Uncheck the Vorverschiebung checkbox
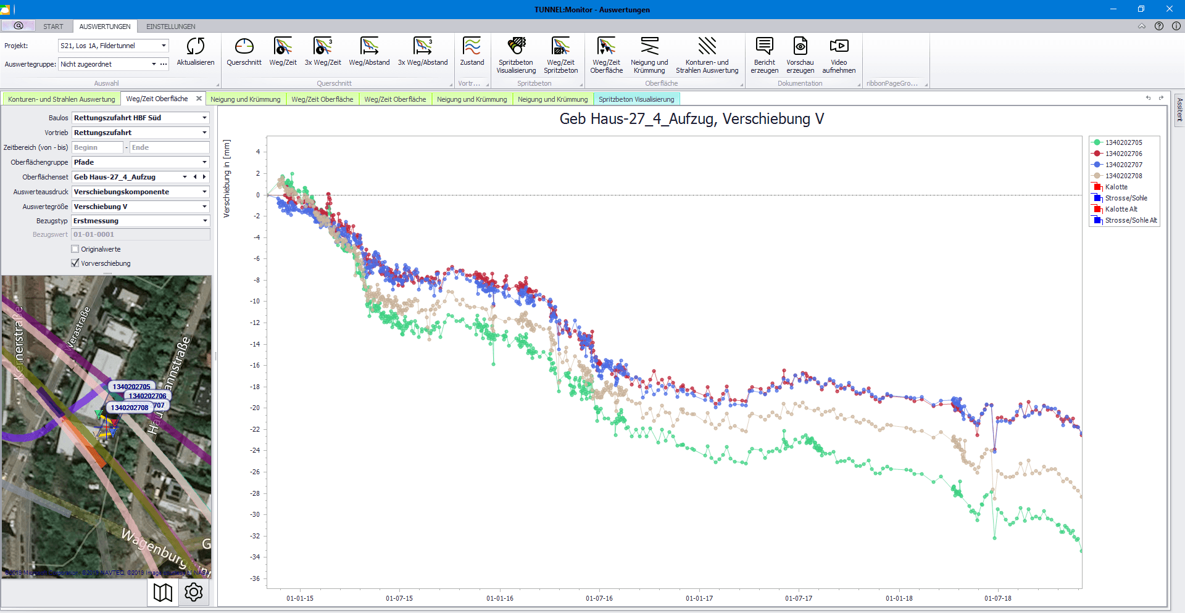Viewport: 1185px width, 613px height. [x=75, y=263]
